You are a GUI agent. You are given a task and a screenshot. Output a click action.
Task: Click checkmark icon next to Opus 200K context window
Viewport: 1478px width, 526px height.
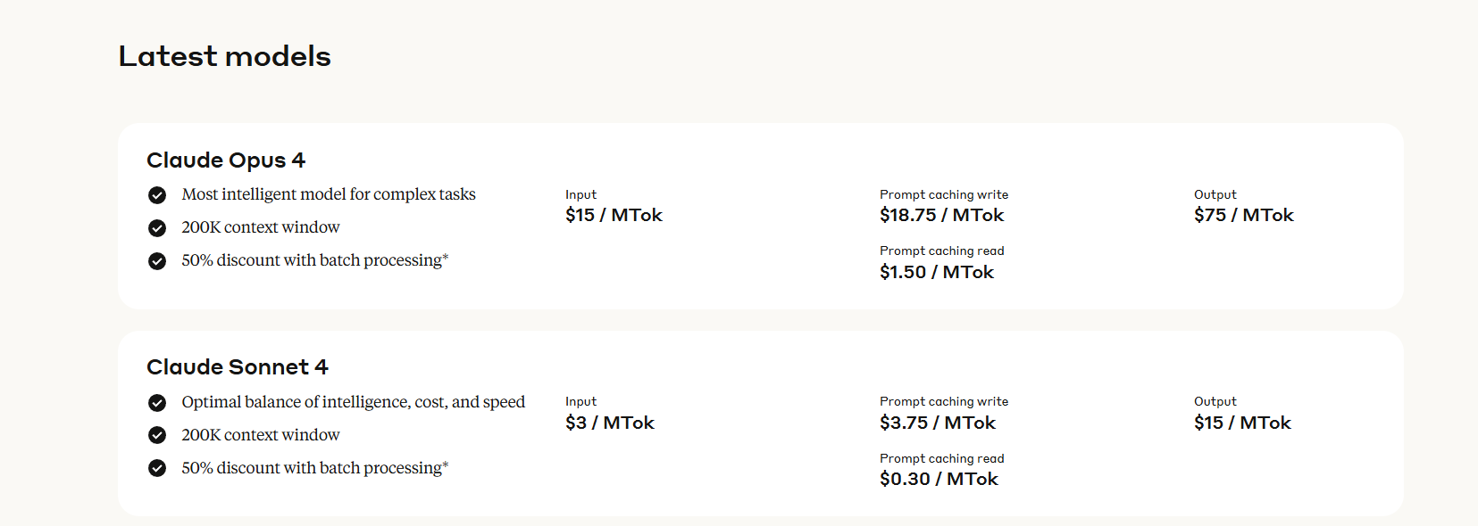157,228
